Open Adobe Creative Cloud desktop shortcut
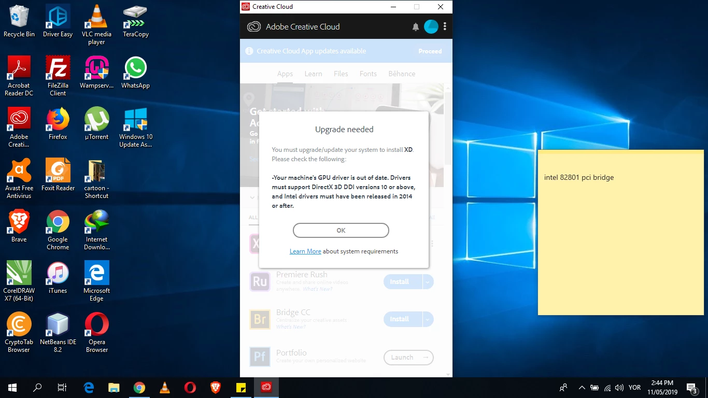 click(x=19, y=127)
